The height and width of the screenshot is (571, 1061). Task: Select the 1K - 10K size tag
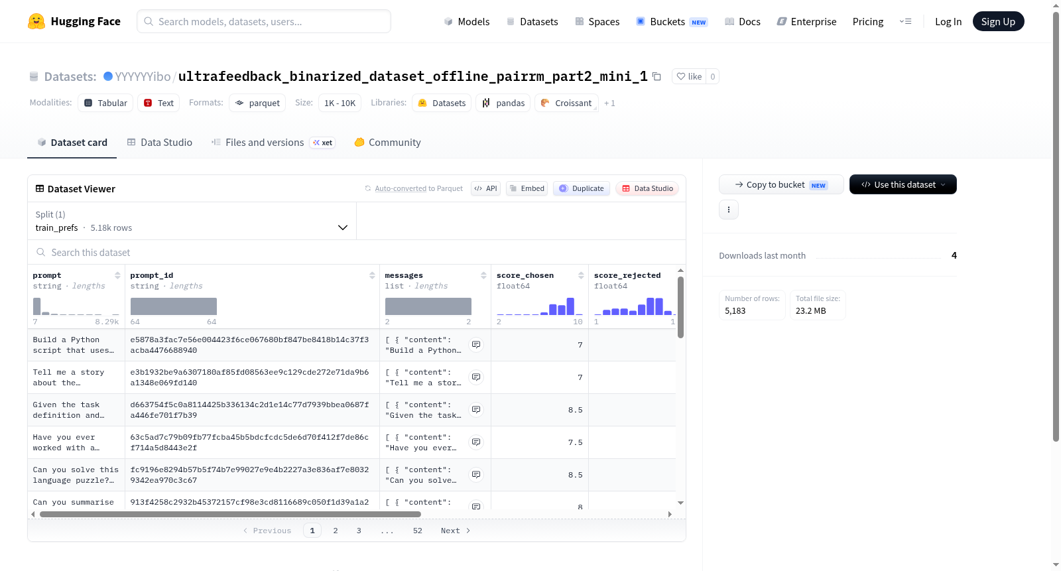coord(340,103)
